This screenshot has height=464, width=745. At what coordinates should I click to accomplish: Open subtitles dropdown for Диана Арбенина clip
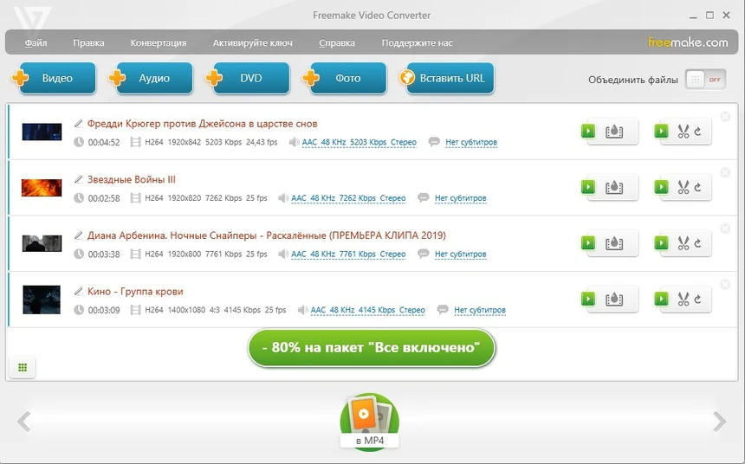[x=460, y=255]
